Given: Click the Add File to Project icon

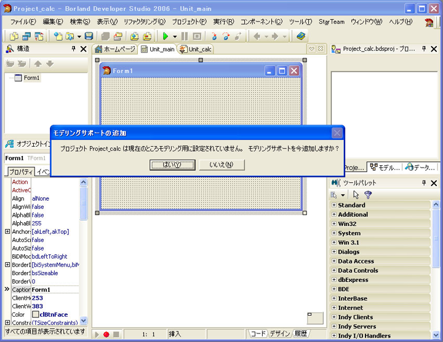Looking at the screenshot, I should click(x=135, y=36).
